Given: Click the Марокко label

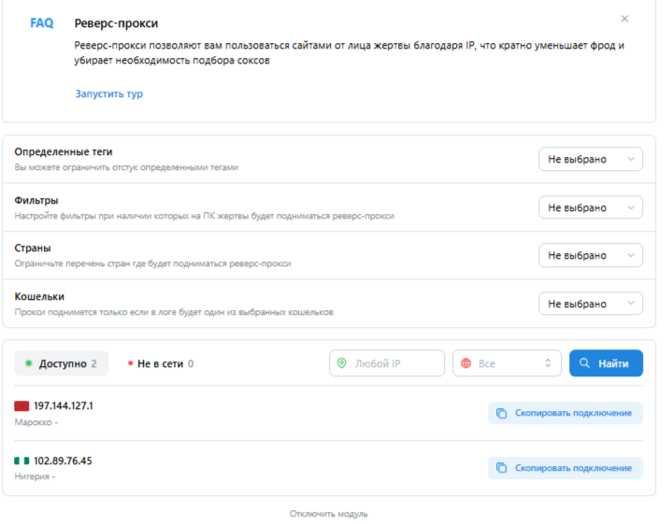Looking at the screenshot, I should (33, 422).
